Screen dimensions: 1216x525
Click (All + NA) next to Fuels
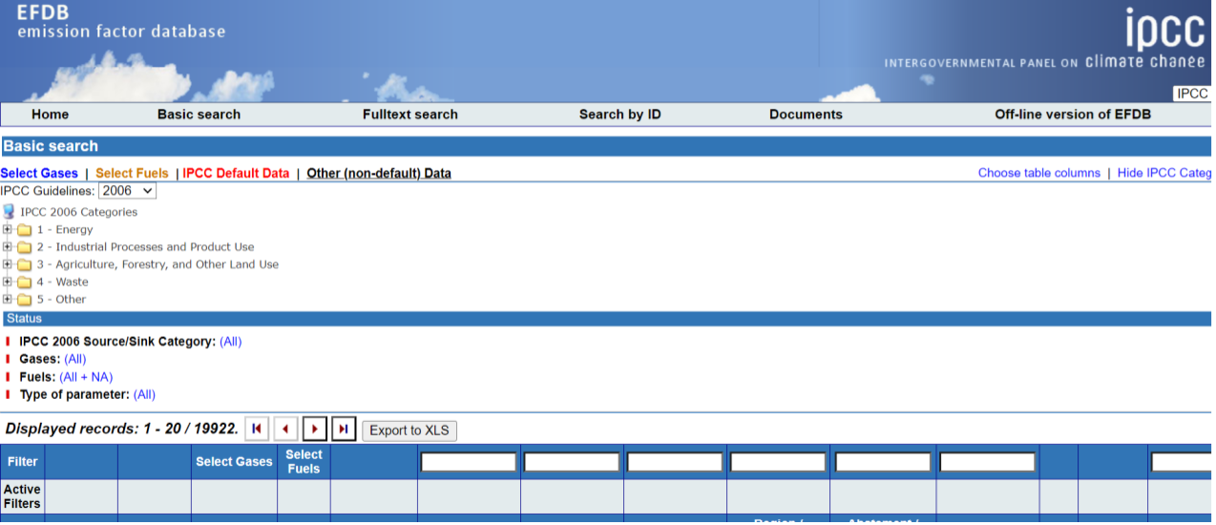(86, 377)
